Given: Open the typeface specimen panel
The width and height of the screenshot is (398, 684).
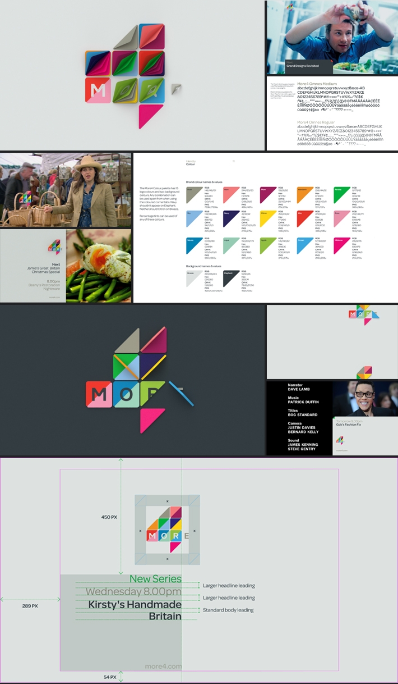Looking at the screenshot, I should click(x=332, y=113).
